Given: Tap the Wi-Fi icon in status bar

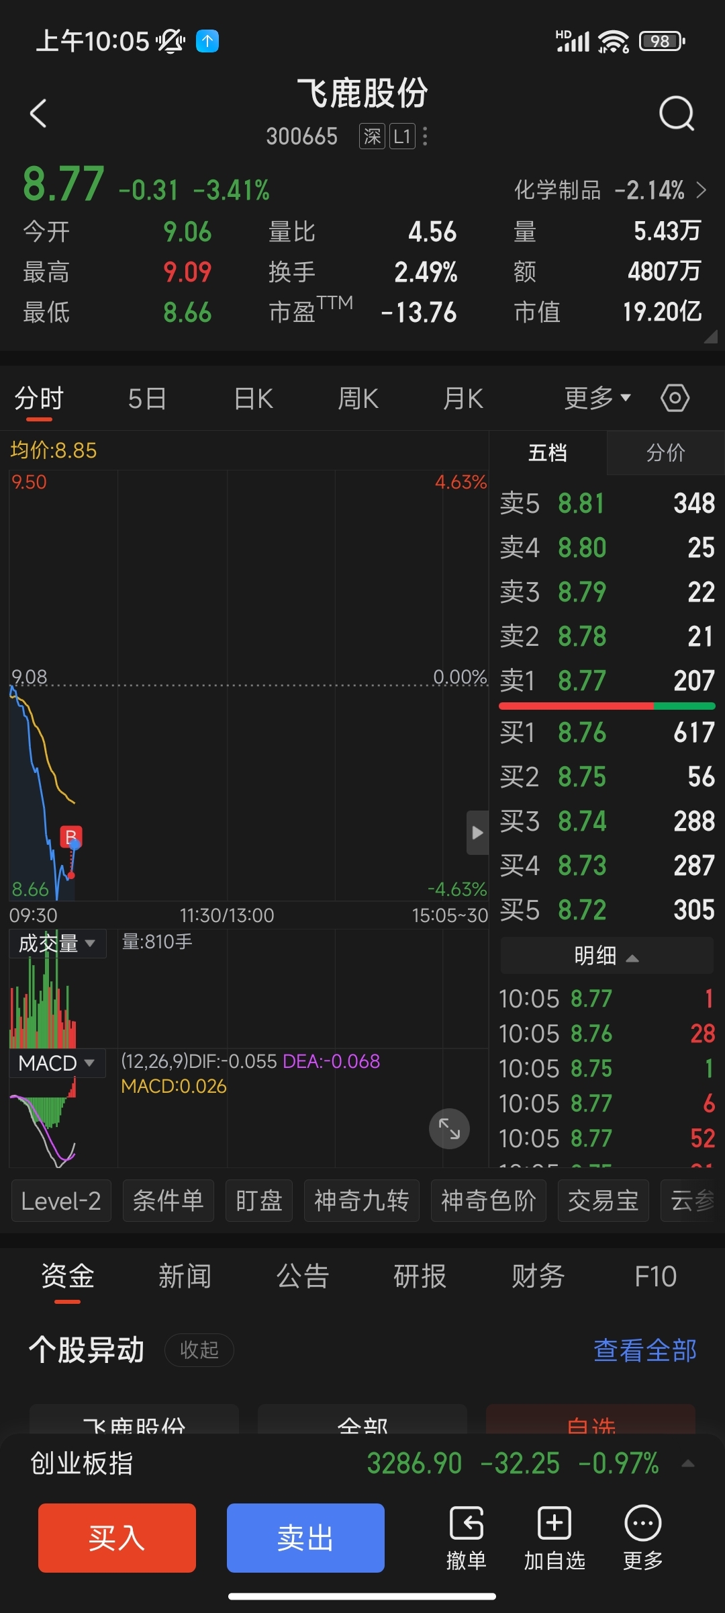Looking at the screenshot, I should pyautogui.click(x=614, y=41).
